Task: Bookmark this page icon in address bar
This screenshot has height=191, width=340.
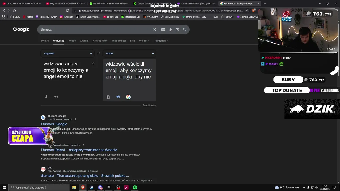Action: click(x=67, y=11)
